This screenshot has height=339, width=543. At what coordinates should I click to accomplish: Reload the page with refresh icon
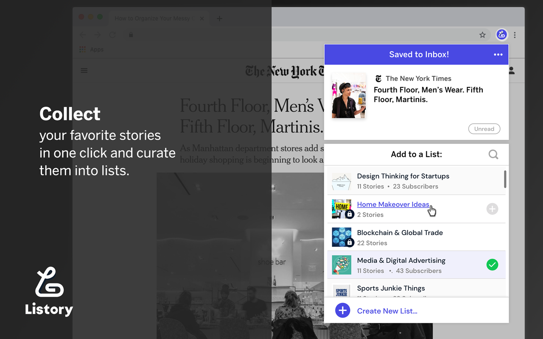pos(112,35)
